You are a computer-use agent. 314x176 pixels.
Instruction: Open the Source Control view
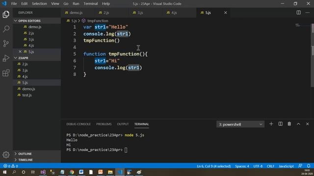tap(6, 44)
